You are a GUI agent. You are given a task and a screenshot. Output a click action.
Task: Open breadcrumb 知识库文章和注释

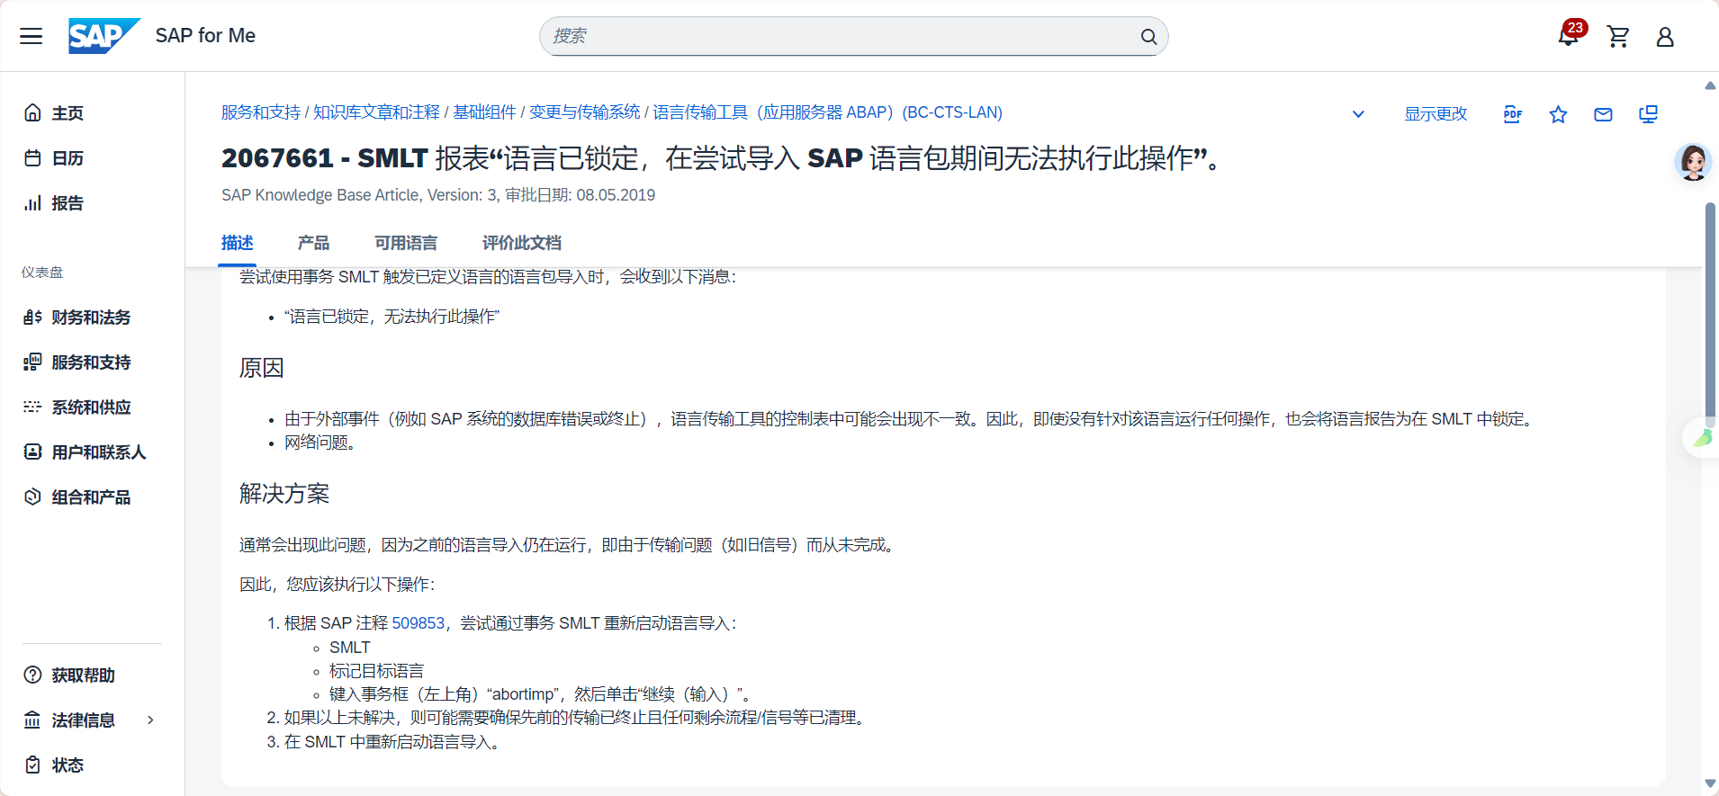click(x=376, y=112)
